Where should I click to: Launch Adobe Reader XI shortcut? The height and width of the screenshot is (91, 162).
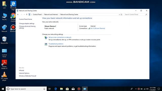click(x=4, y=64)
